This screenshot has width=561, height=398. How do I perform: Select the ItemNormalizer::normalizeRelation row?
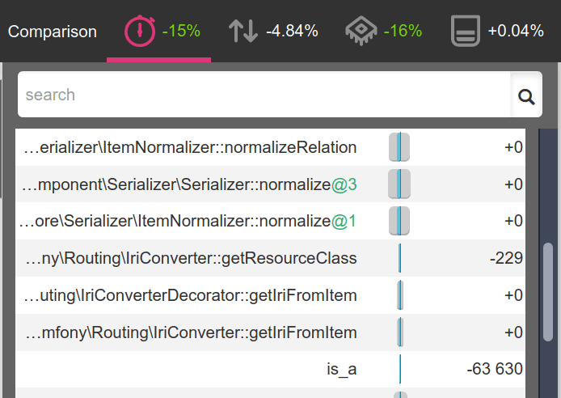point(190,148)
